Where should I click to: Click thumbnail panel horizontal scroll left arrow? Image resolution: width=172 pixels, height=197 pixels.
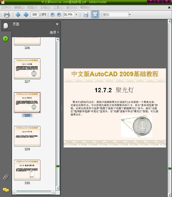click(x=14, y=192)
